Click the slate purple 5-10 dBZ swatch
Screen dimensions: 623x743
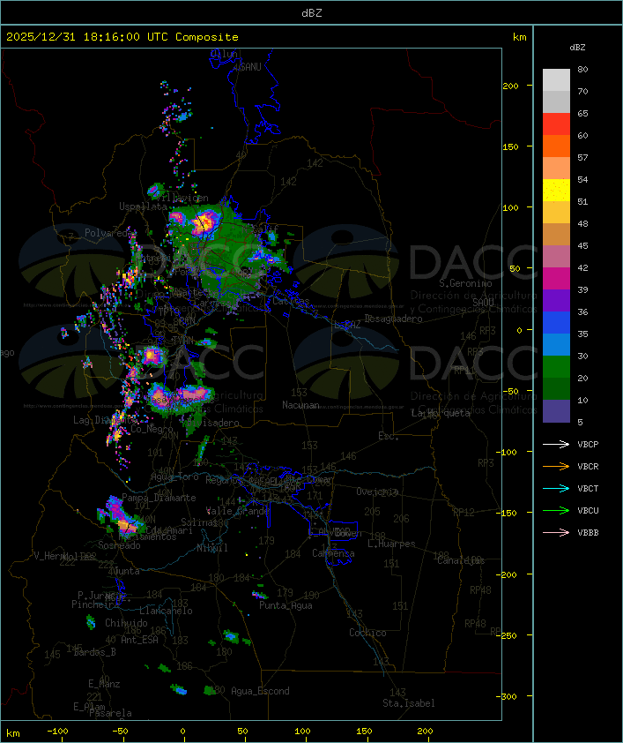556,411
